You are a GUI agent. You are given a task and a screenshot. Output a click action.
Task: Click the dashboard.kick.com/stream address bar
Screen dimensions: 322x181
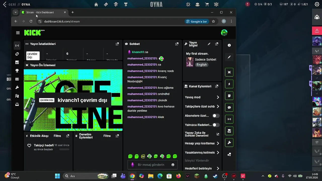62,21
